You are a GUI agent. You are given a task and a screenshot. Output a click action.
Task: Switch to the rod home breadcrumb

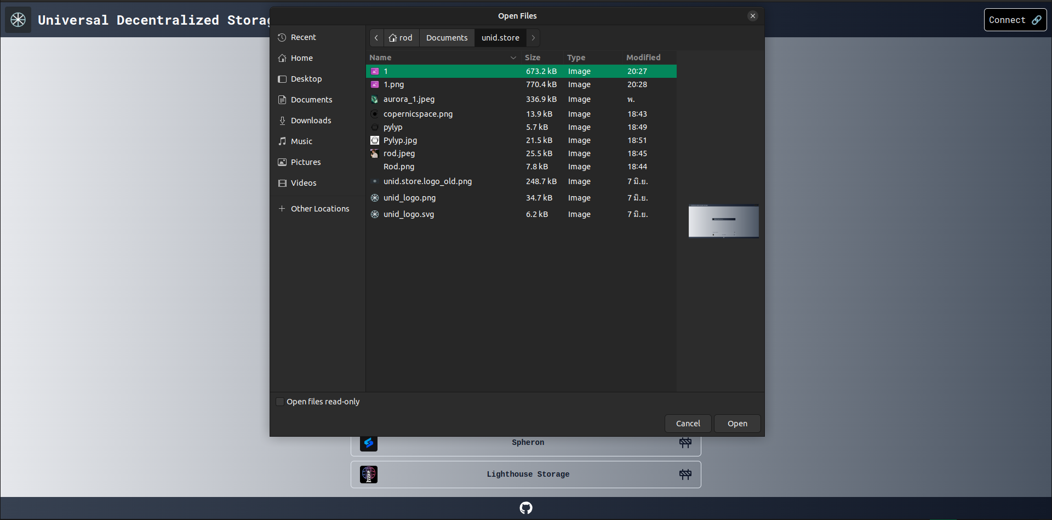click(401, 38)
